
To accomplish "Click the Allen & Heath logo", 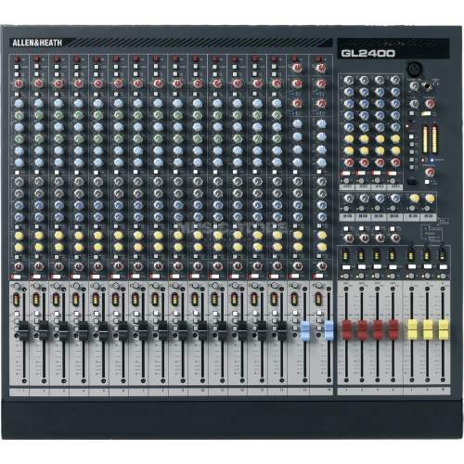I will [x=37, y=43].
